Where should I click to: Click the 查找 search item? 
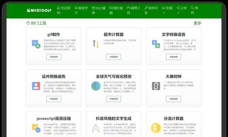click(194, 10)
